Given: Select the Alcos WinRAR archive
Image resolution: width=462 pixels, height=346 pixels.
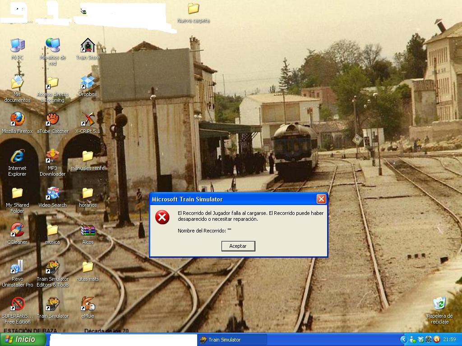Looking at the screenshot, I should point(88,230).
